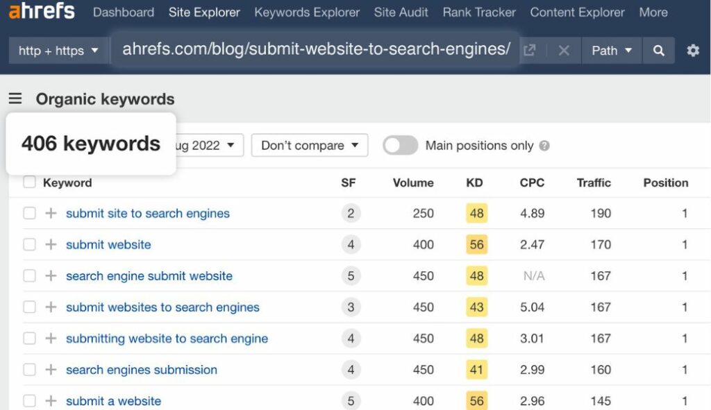Screen dimensions: 711x410
Task: Open Rank Tracker
Action: pos(479,12)
